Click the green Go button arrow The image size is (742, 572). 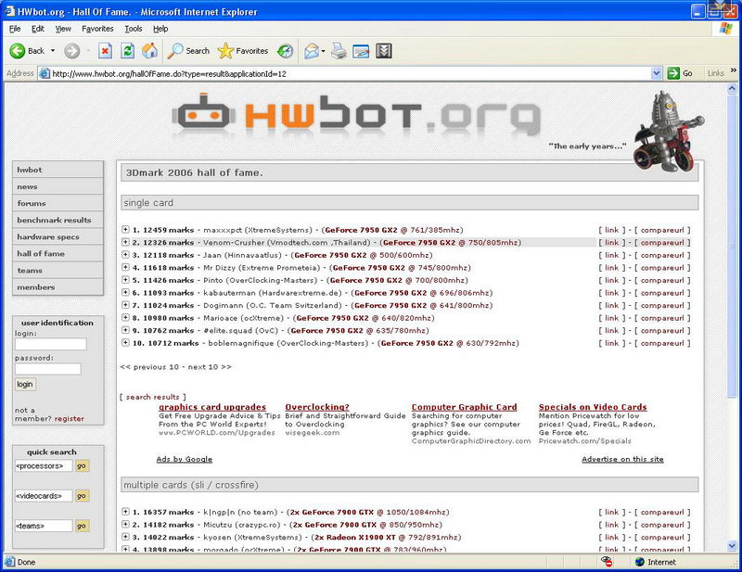(673, 73)
